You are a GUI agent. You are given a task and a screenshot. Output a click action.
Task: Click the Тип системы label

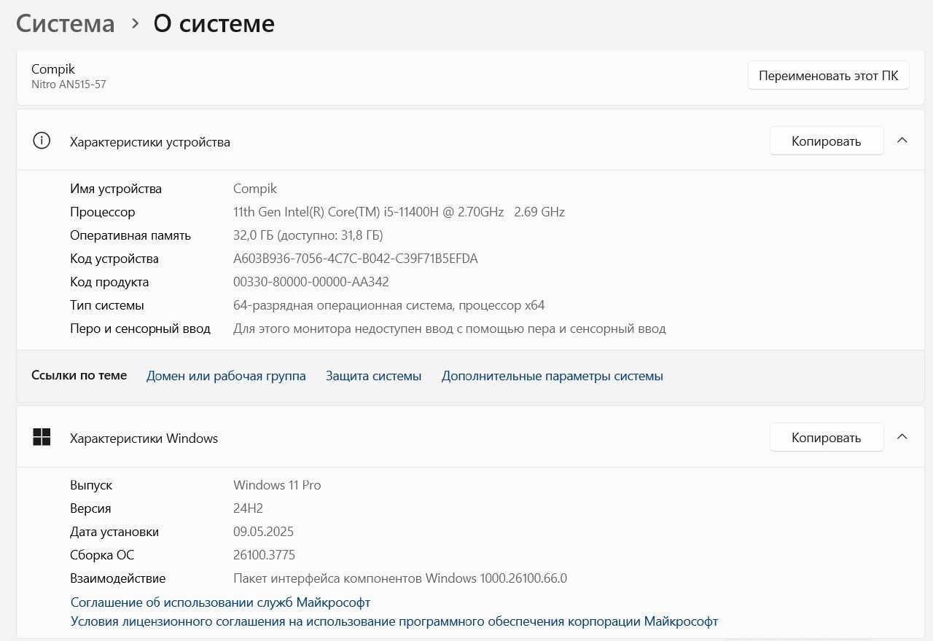pos(107,305)
